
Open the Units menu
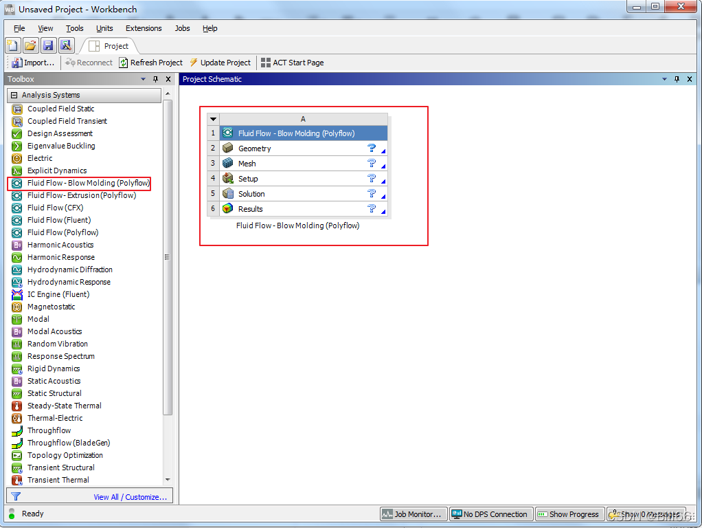(x=104, y=28)
